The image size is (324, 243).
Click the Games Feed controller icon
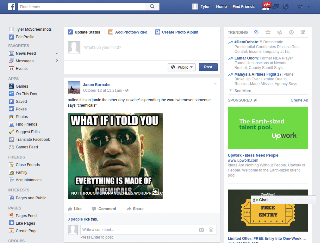click(x=11, y=147)
